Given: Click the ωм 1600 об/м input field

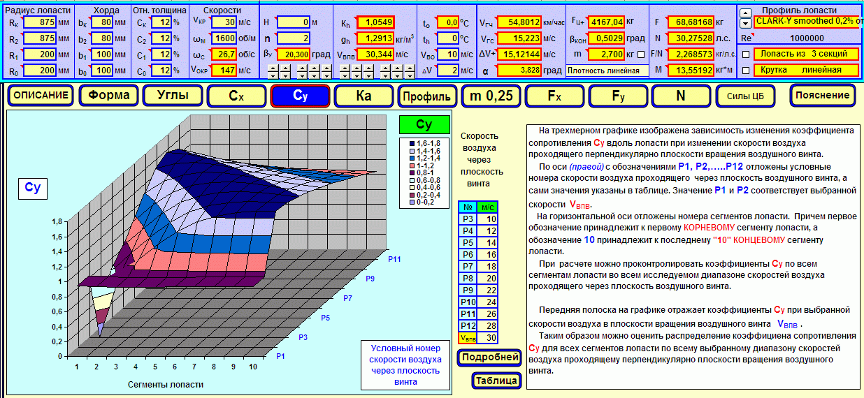Looking at the screenshot, I should point(224,38).
